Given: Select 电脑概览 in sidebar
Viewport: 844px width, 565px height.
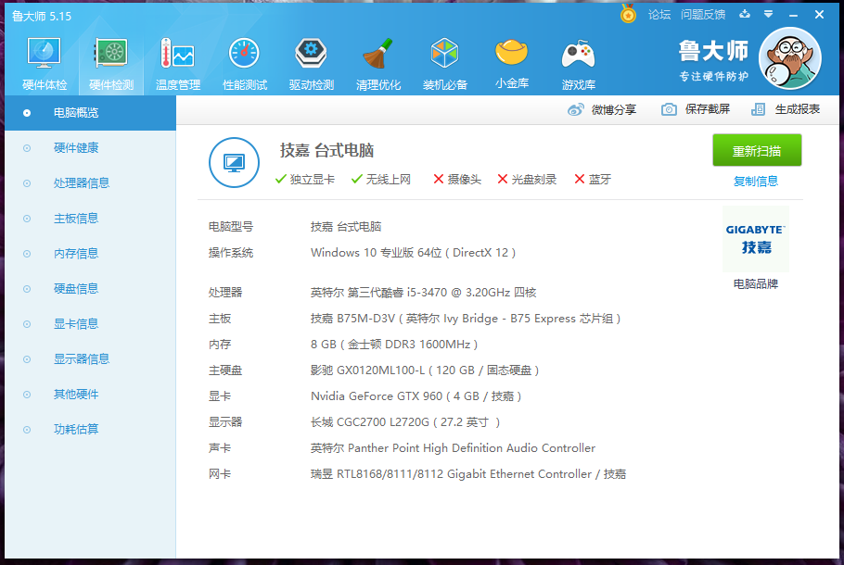Looking at the screenshot, I should 91,113.
